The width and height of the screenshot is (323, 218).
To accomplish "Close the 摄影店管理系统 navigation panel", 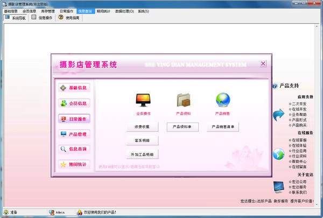I will pos(263,64).
